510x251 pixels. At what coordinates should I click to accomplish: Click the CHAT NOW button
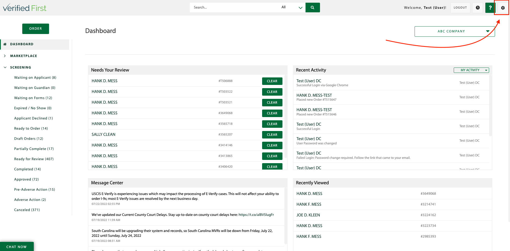(17, 247)
